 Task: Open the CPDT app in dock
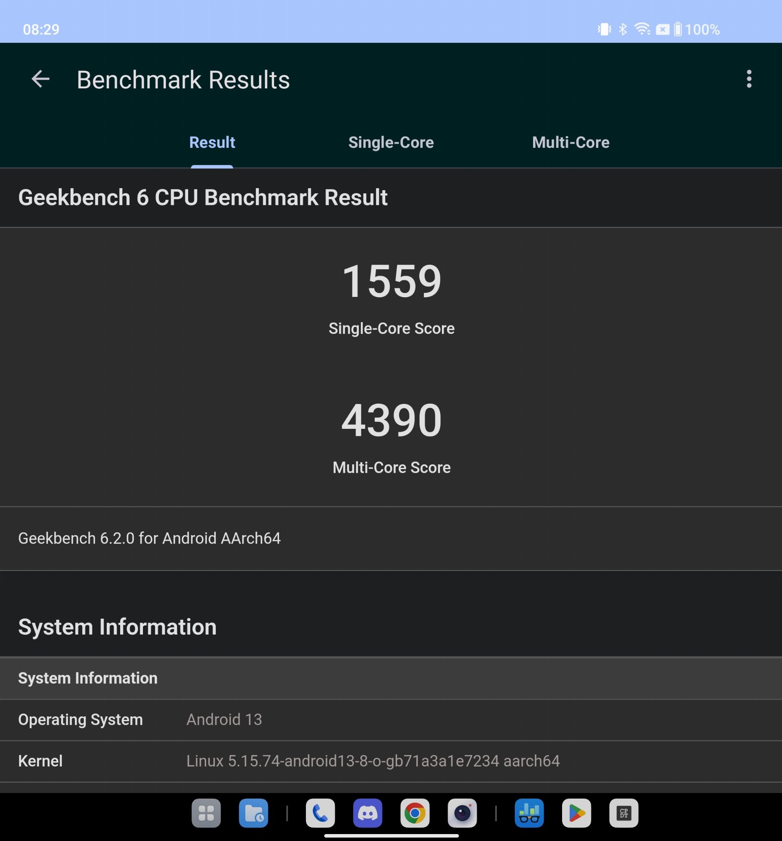click(624, 813)
